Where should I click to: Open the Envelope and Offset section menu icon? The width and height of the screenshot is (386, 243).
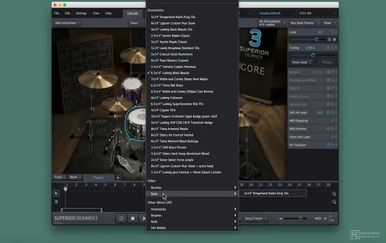tap(332, 80)
